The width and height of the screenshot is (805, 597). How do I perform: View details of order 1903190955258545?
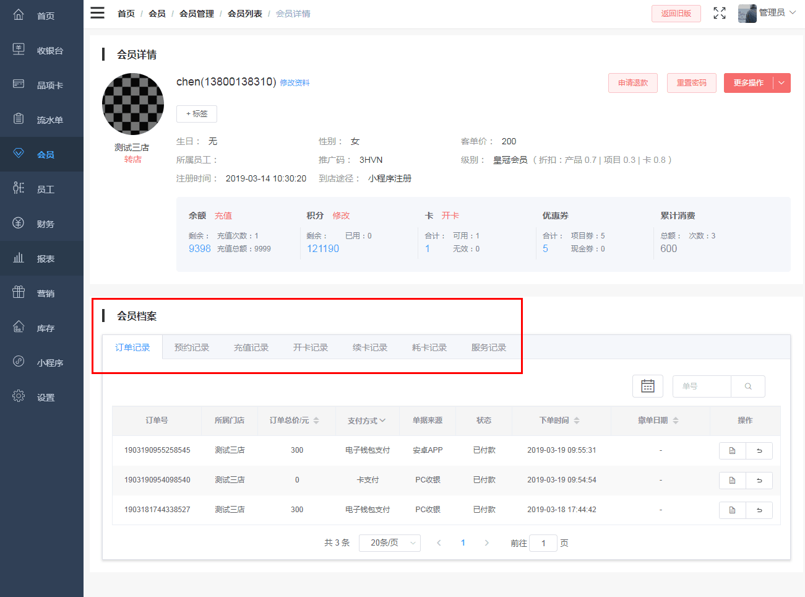(733, 451)
